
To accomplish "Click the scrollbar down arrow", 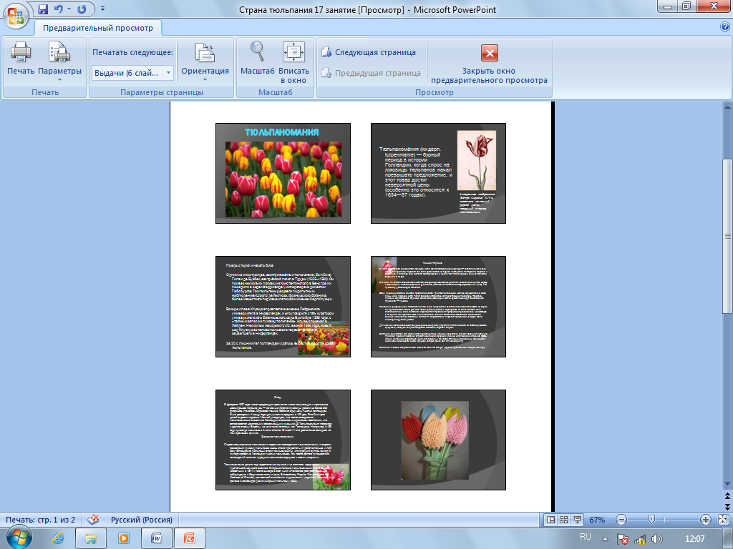I will [727, 484].
